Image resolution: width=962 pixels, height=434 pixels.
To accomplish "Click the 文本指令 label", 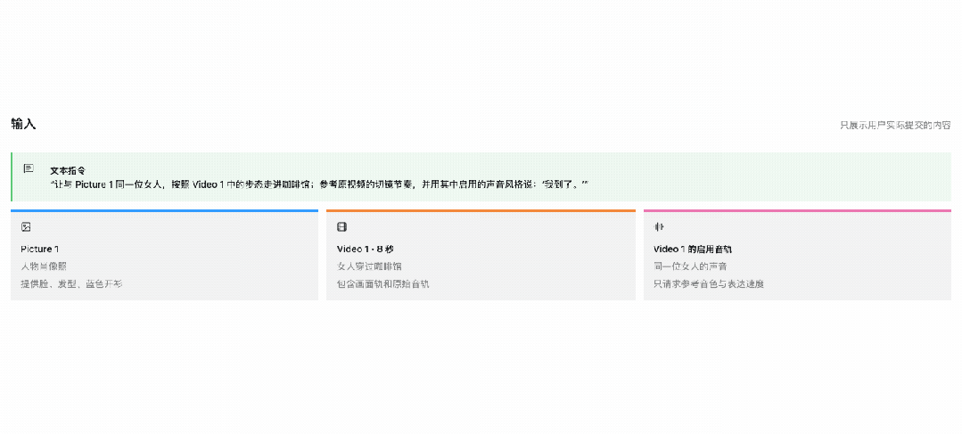I will (68, 171).
